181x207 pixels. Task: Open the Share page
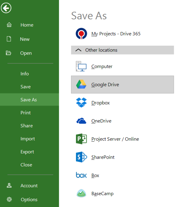[x=27, y=126]
